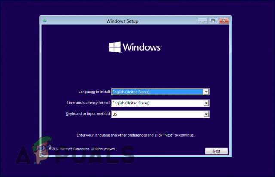Screen dimensions: 275x177
Task: Minimize the Windows Setup window
Action: (202, 21)
